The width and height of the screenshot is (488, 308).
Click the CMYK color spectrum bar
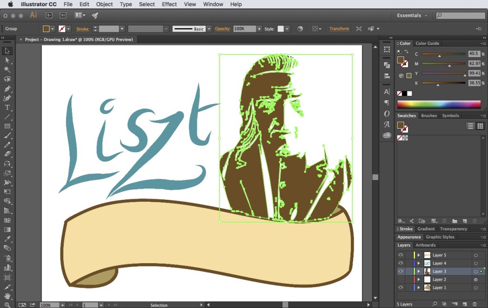point(439,104)
